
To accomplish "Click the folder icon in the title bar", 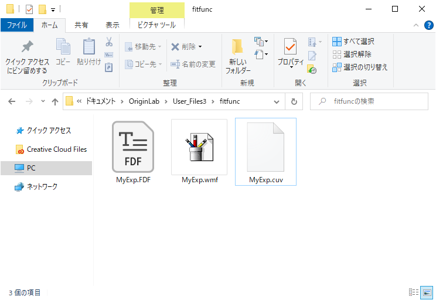I will pos(11,9).
